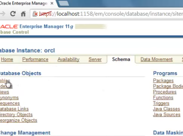Open the Functions link
This screenshot has width=183, height=136.
[163, 98]
